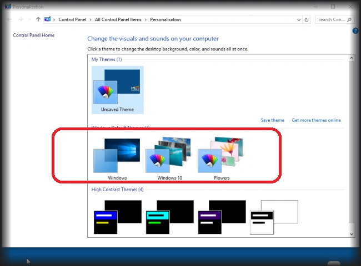Click the My Themes (1) heading

tap(107, 59)
